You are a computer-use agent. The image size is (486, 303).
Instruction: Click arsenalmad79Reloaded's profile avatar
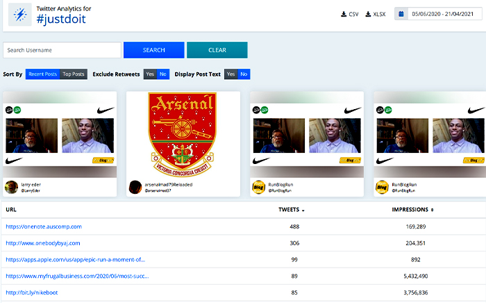tap(135, 187)
